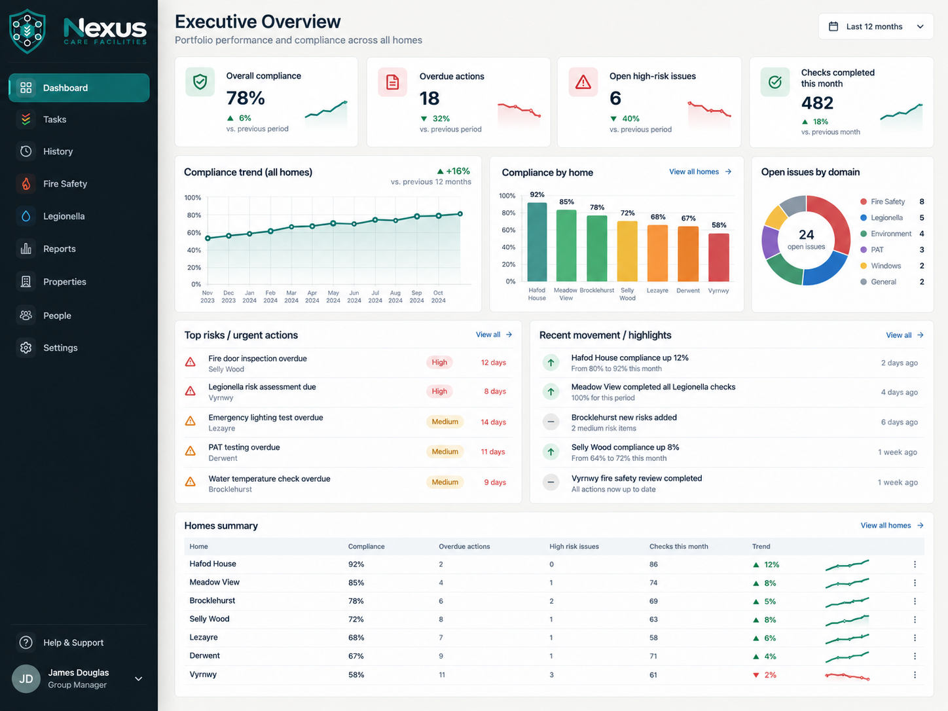The image size is (948, 711).
Task: Click warning icon beside Emergency lighting test overdue
Action: (x=191, y=421)
